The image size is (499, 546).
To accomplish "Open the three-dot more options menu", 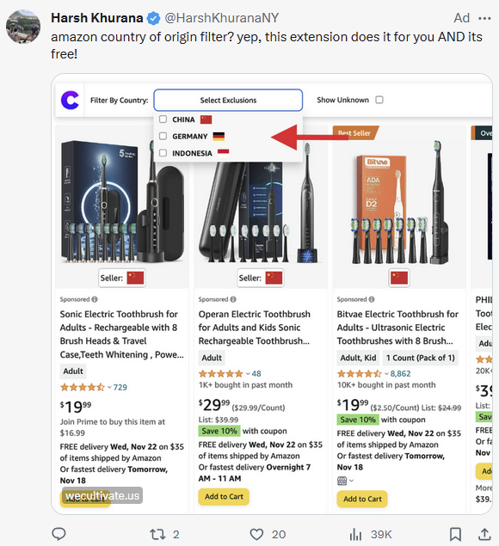I will pos(484,18).
